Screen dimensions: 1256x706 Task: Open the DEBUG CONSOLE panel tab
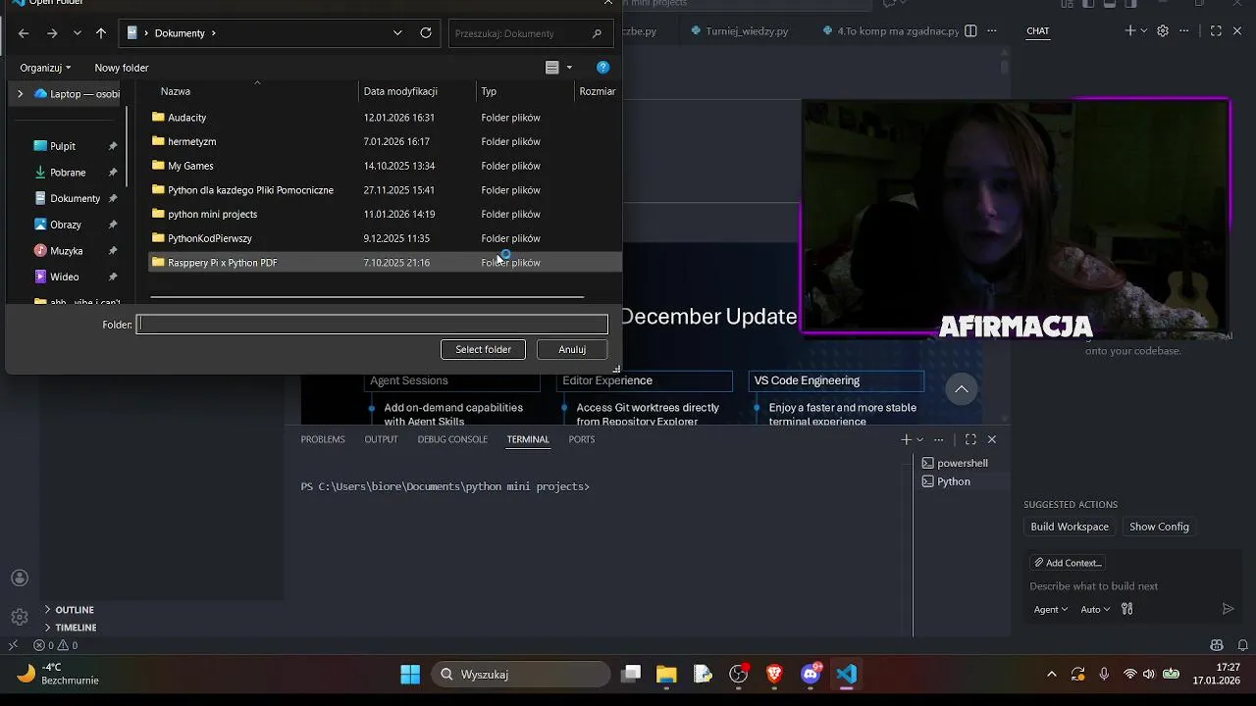(x=452, y=439)
